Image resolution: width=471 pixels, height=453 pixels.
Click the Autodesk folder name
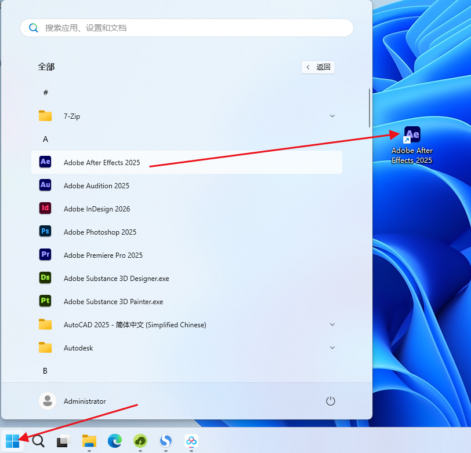(x=78, y=348)
